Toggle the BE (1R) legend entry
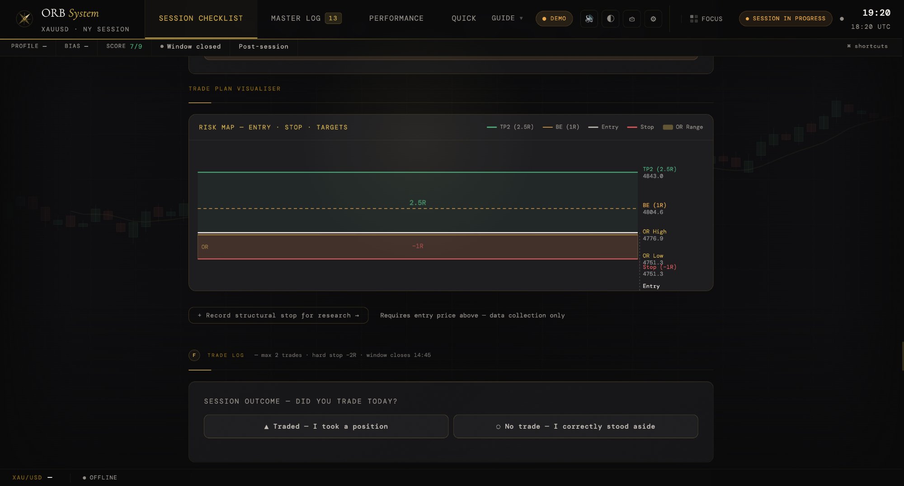Screen dimensions: 904x486 coord(561,127)
